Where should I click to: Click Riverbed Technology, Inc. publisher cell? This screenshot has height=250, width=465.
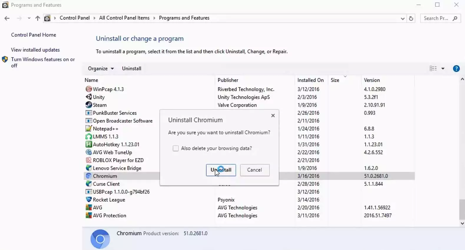tap(246, 89)
